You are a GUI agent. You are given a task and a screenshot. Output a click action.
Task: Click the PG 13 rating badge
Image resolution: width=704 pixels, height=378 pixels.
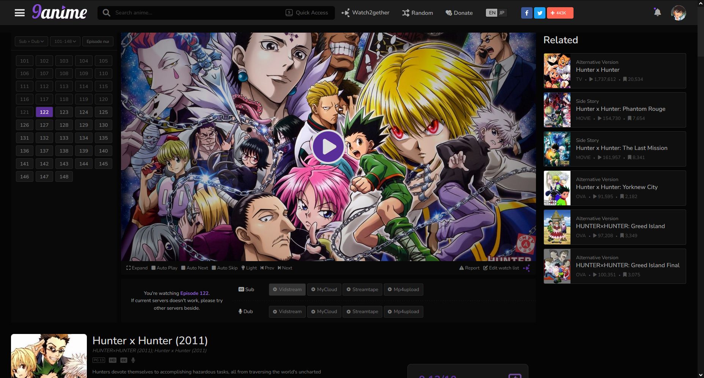pos(99,360)
